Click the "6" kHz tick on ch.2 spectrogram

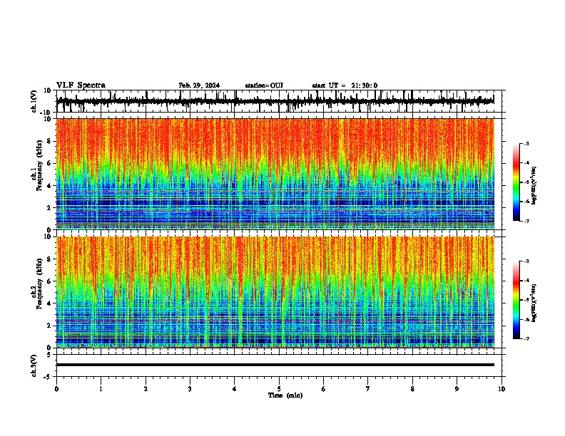pos(50,281)
